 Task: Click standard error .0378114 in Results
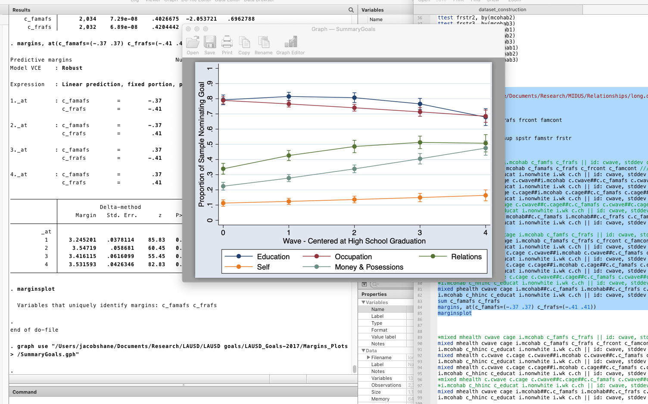(120, 240)
